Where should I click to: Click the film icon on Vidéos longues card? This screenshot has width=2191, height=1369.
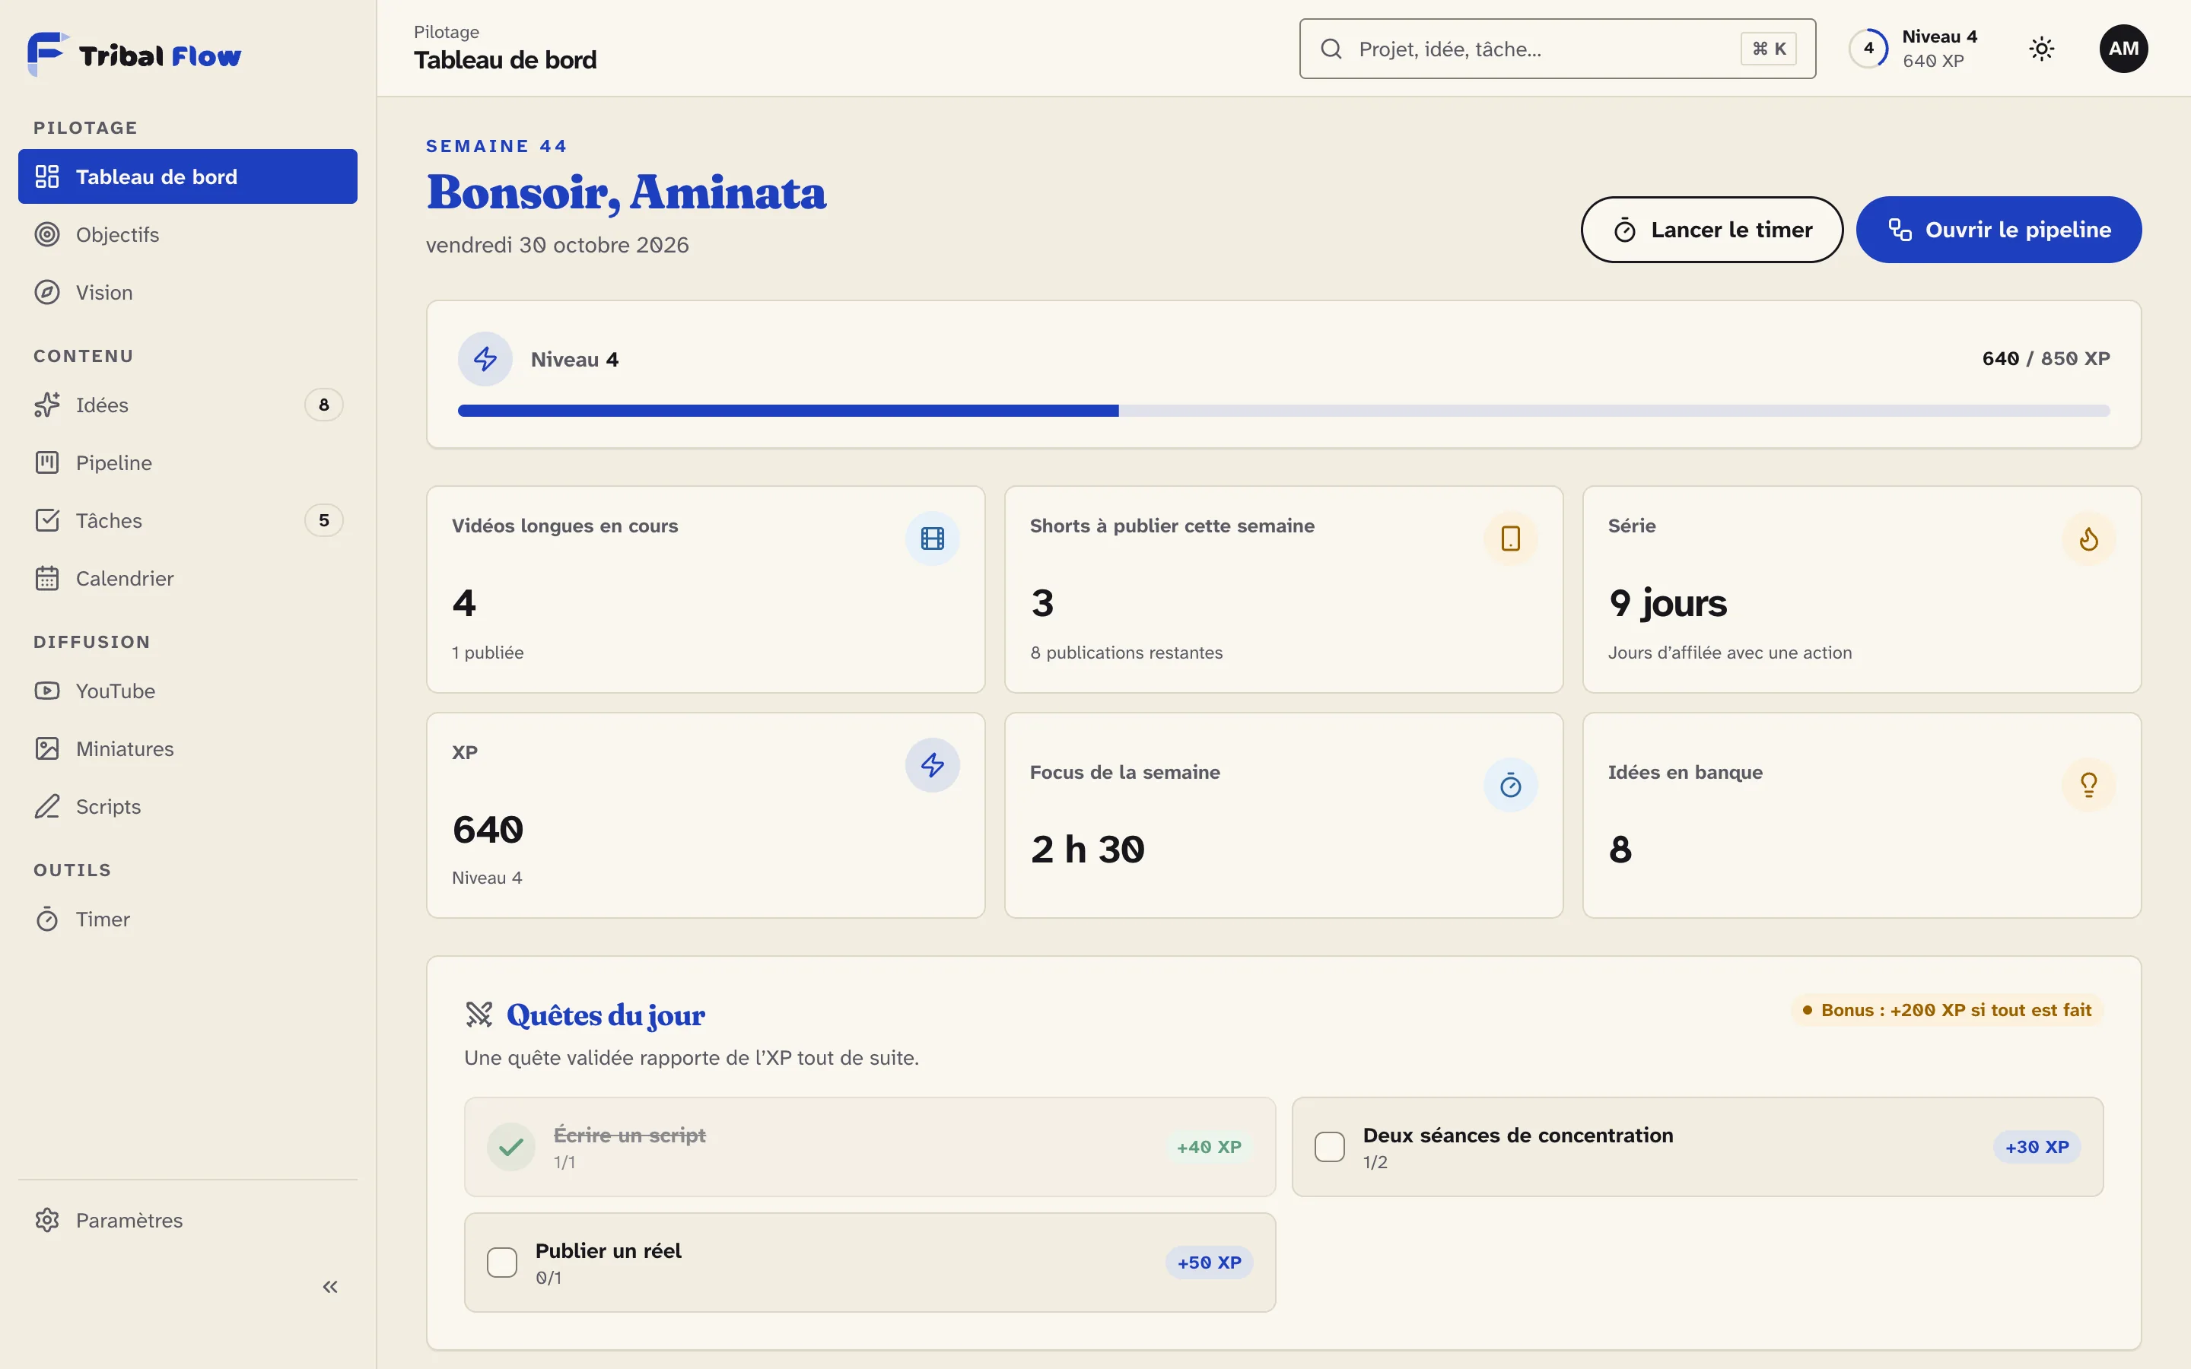pyautogui.click(x=933, y=538)
